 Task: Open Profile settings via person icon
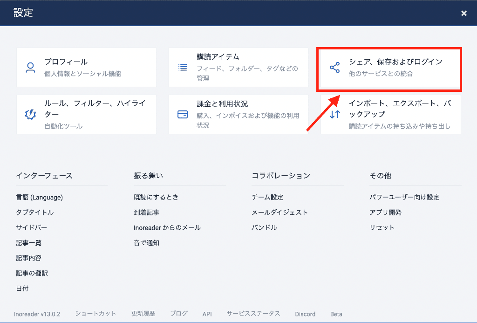coord(30,67)
